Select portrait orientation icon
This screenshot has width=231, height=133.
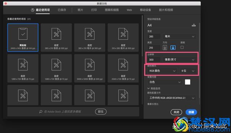click(x=165, y=47)
